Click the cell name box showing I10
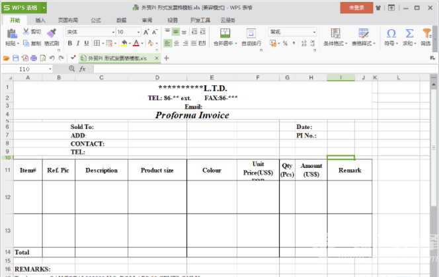Screen dimensions: 439x277 [x=26, y=69]
